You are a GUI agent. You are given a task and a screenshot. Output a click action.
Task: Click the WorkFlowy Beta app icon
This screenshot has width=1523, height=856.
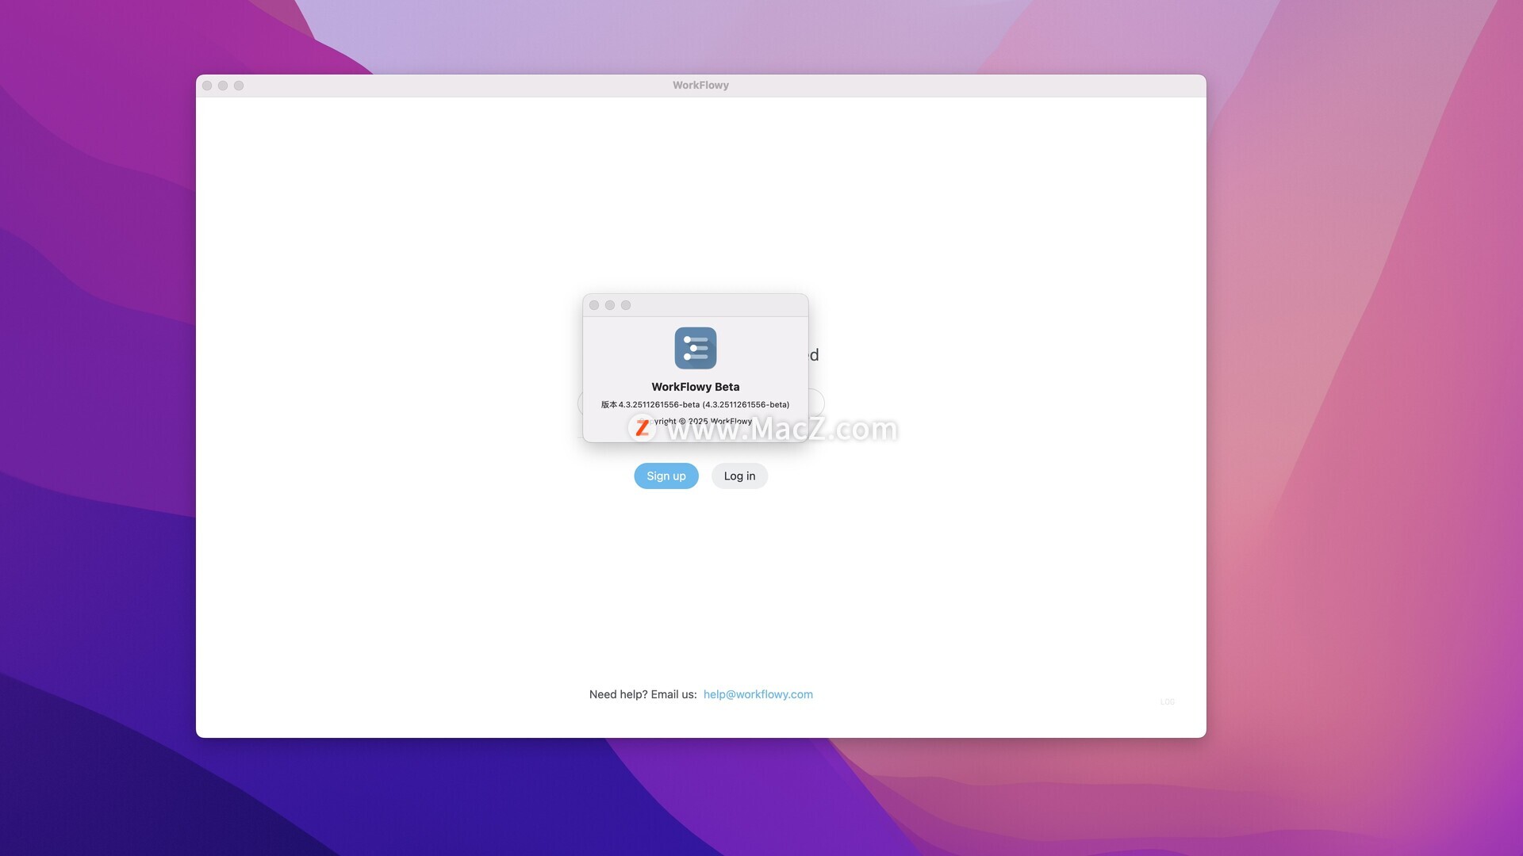695,348
